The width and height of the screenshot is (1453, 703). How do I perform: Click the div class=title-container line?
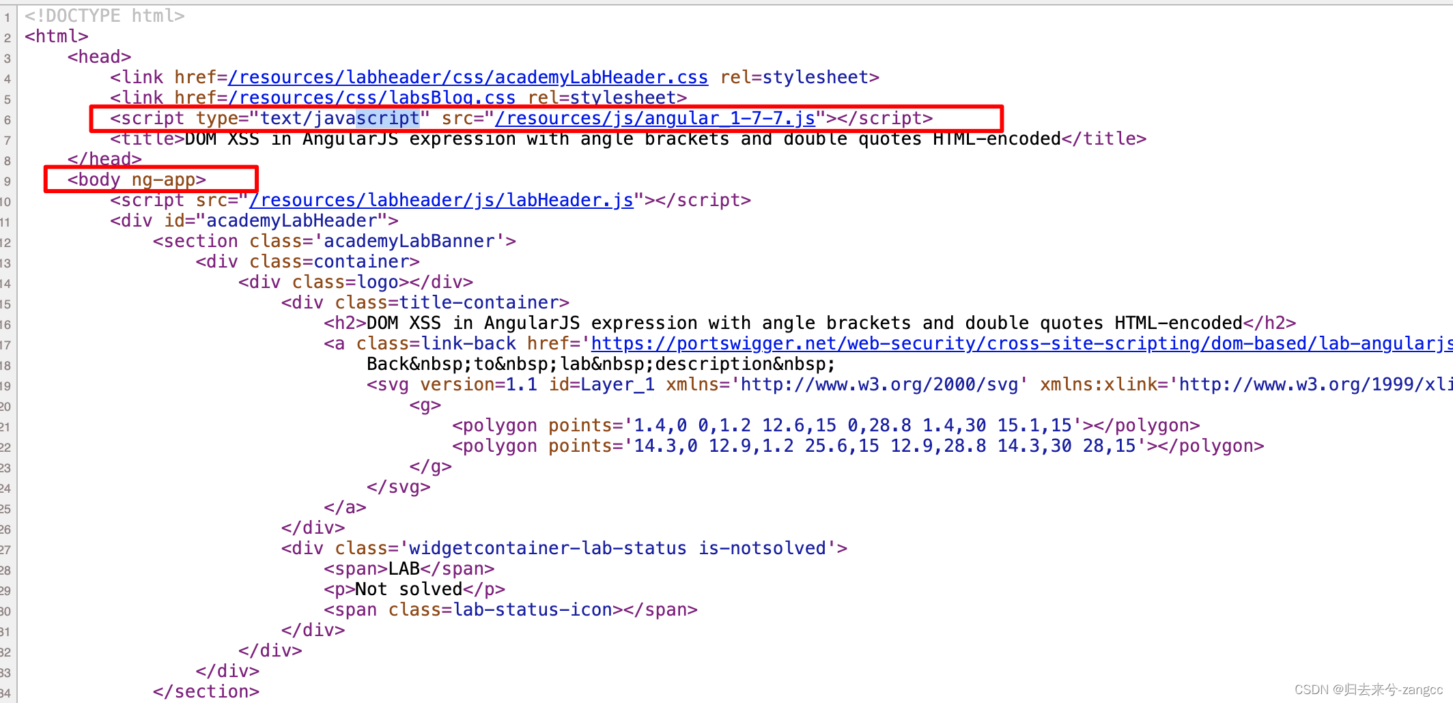tap(425, 302)
